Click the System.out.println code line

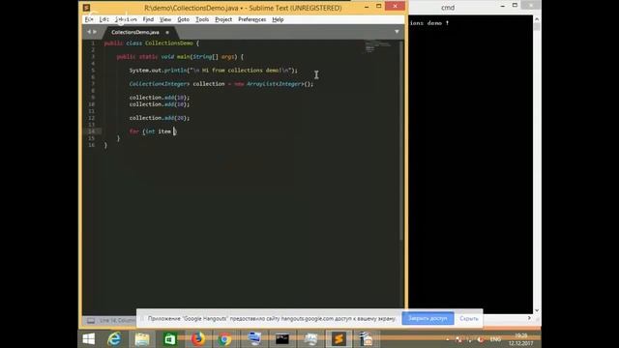click(214, 71)
